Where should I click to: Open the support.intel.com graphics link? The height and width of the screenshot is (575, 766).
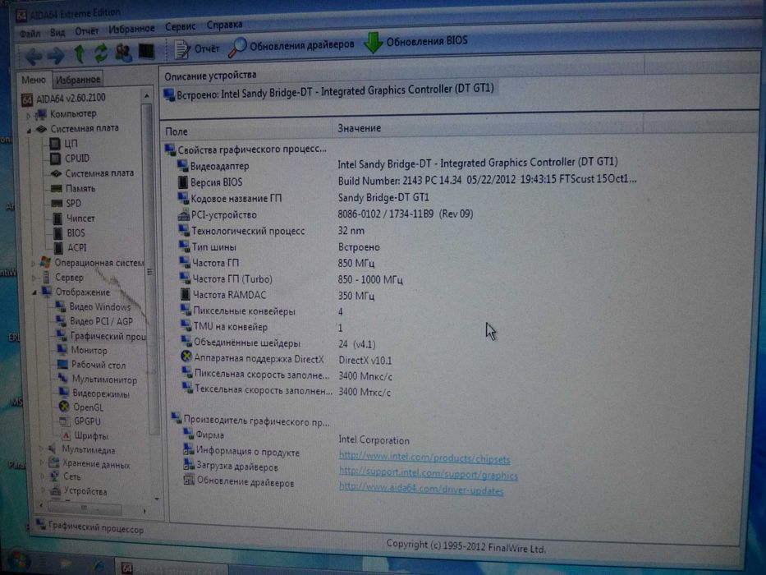click(x=429, y=473)
